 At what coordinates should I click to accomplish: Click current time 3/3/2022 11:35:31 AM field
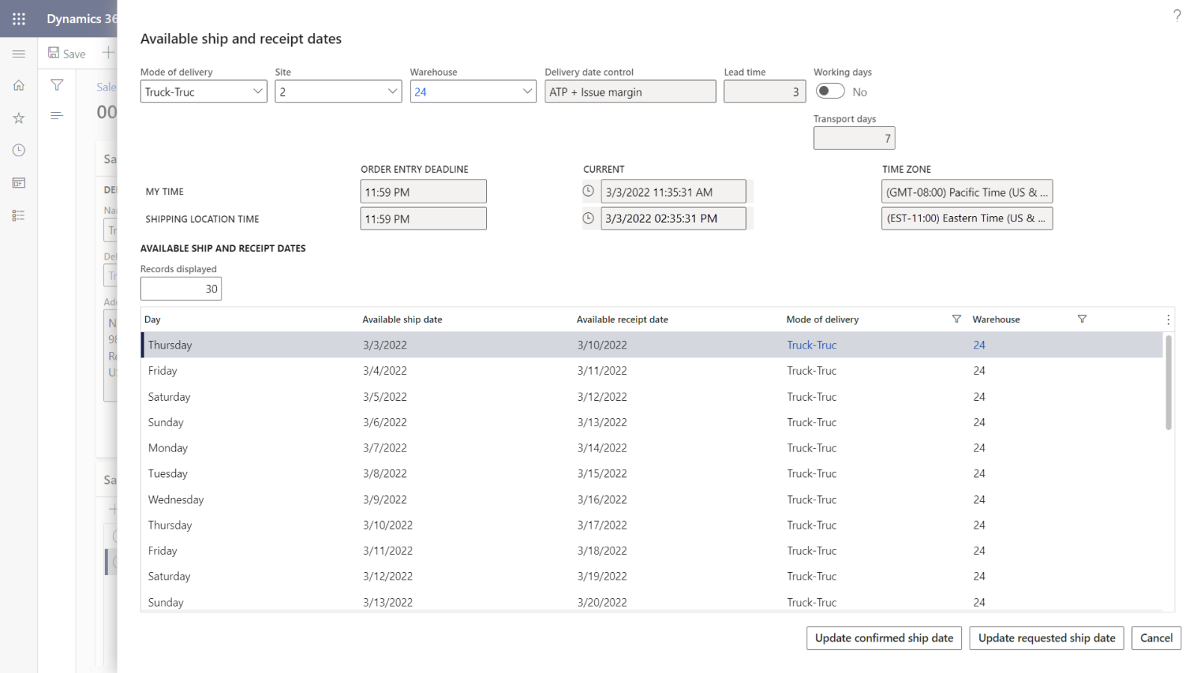click(x=673, y=191)
